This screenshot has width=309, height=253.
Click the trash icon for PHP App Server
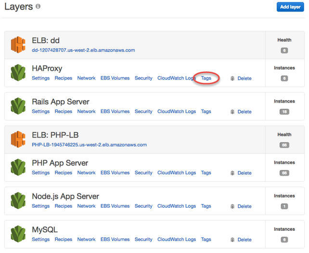pyautogui.click(x=232, y=173)
